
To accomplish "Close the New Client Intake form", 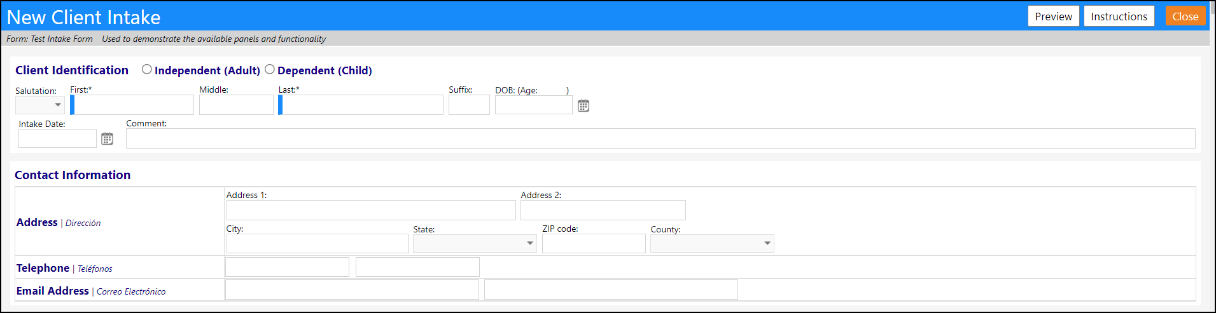I will tap(1185, 17).
